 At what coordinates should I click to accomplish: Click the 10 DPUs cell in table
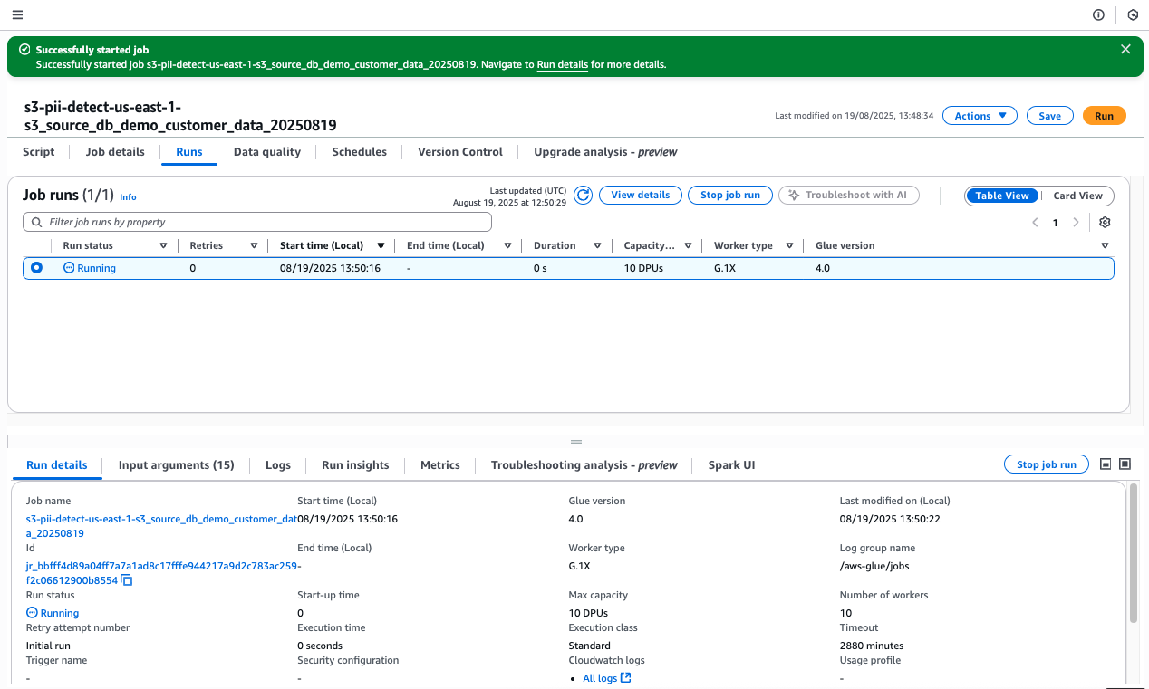click(643, 268)
